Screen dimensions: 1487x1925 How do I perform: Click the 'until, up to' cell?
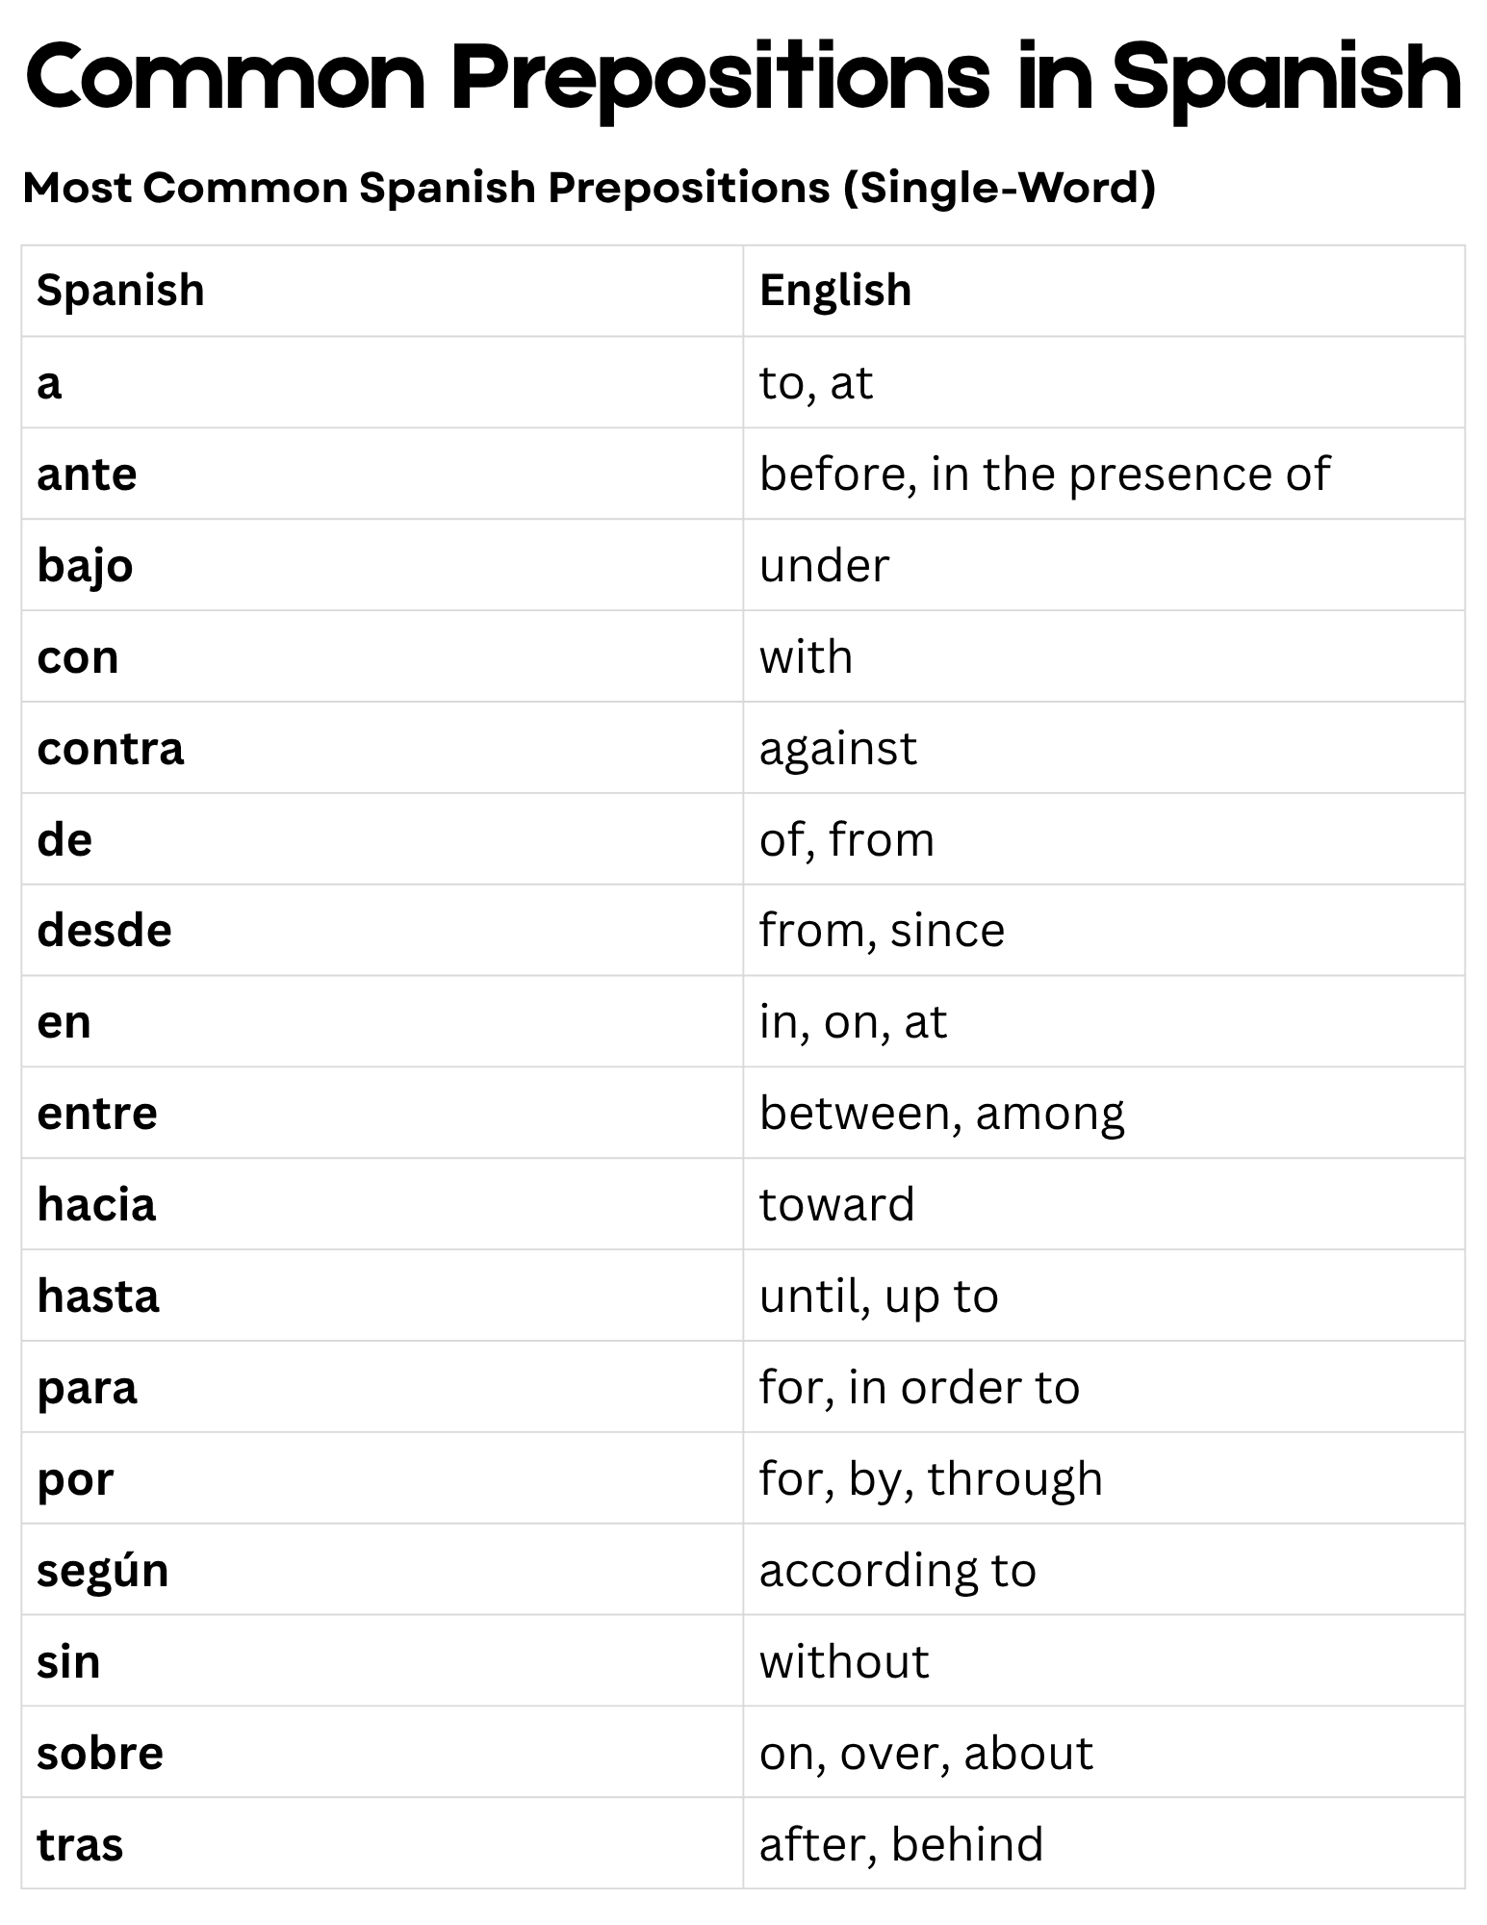[1104, 1296]
